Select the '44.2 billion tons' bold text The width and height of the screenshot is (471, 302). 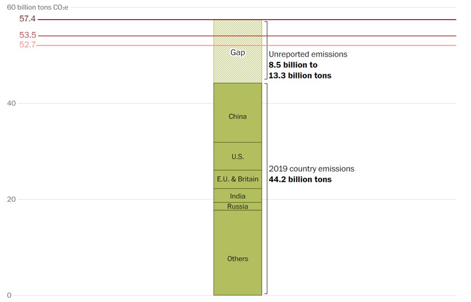pos(300,179)
